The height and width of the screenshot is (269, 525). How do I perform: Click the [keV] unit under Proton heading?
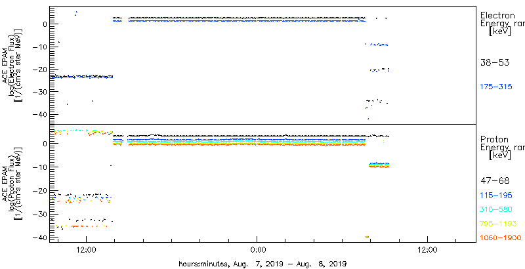(x=500, y=155)
